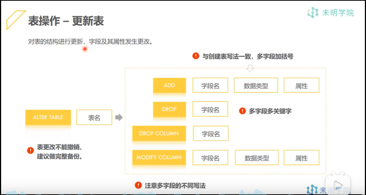The height and width of the screenshot is (195, 366).
Task: Select the yellow ADD keyword block
Action: pyautogui.click(x=170, y=85)
